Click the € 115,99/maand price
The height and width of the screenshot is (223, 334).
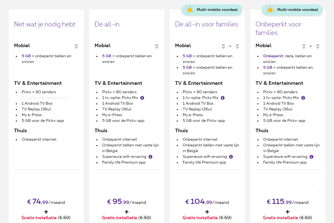[x=288, y=202]
